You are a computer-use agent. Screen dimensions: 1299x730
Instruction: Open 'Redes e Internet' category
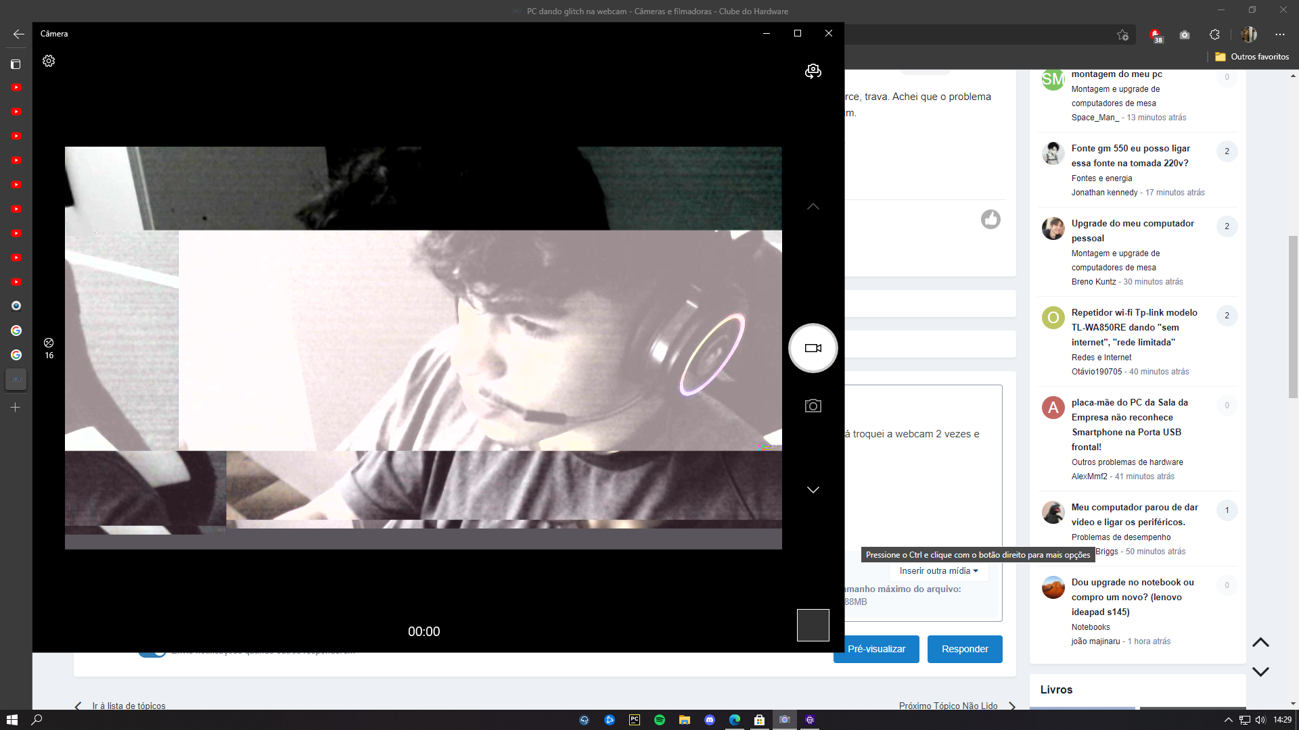pos(1101,358)
